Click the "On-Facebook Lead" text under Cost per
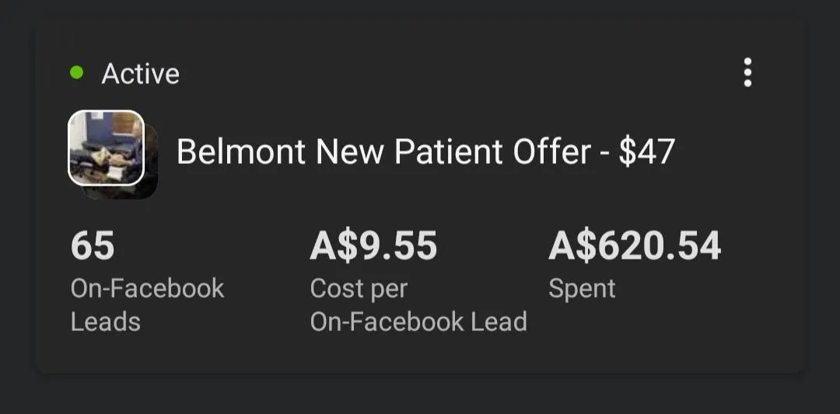Screen dimensions: 840x414 tap(418, 322)
